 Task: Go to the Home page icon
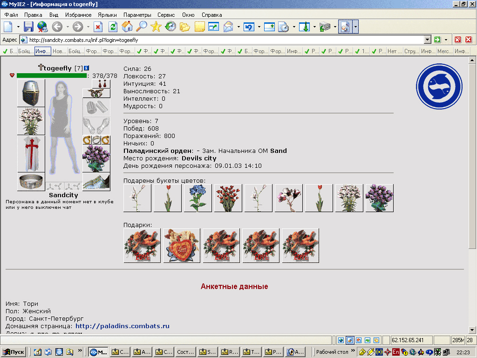coord(127,27)
